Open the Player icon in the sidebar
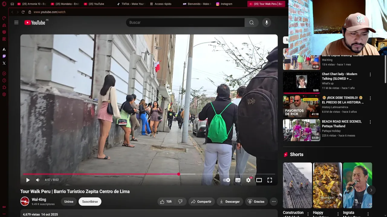Viewport: 387px width, 217px height. click(x=4, y=74)
